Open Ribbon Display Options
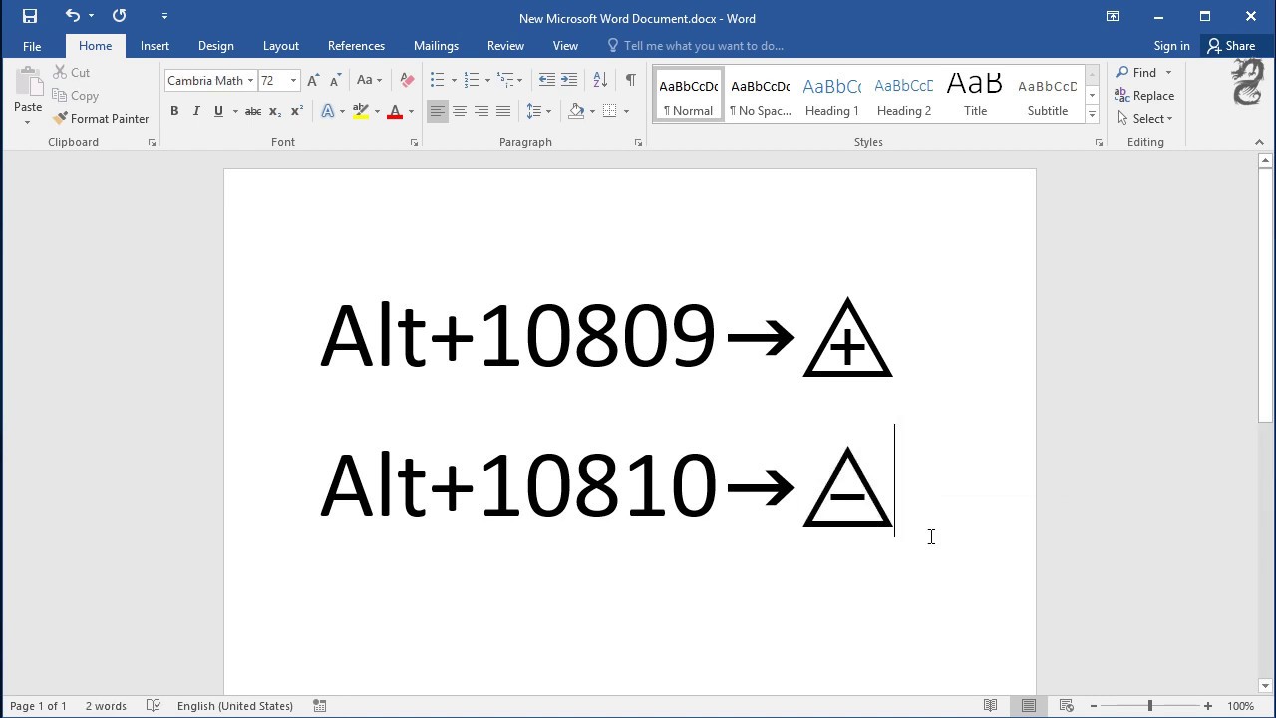1276x718 pixels. point(1114,16)
